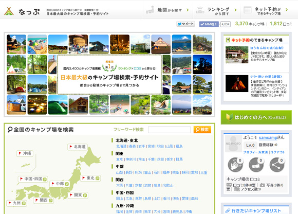Open ネット予約ができるキャンプ場 menu arrow
Image resolution: width=298 pixels, height=214 pixels.
coord(287,10)
